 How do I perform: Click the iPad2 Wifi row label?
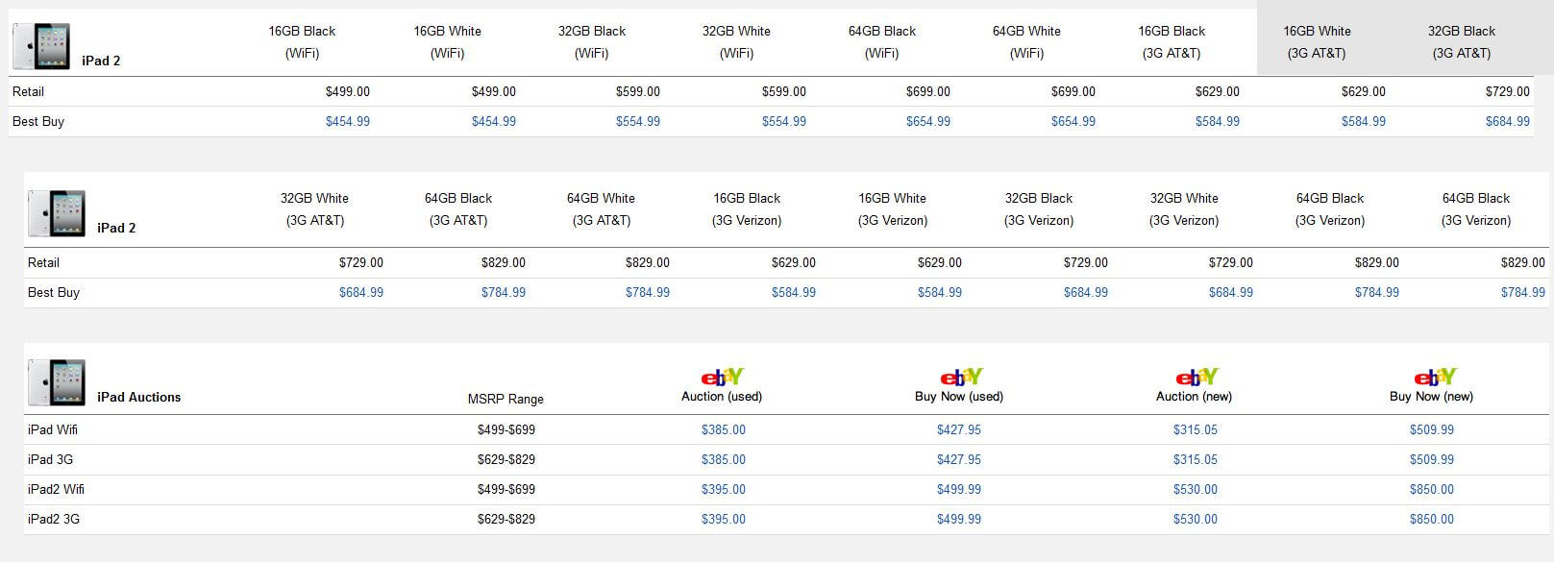point(56,490)
